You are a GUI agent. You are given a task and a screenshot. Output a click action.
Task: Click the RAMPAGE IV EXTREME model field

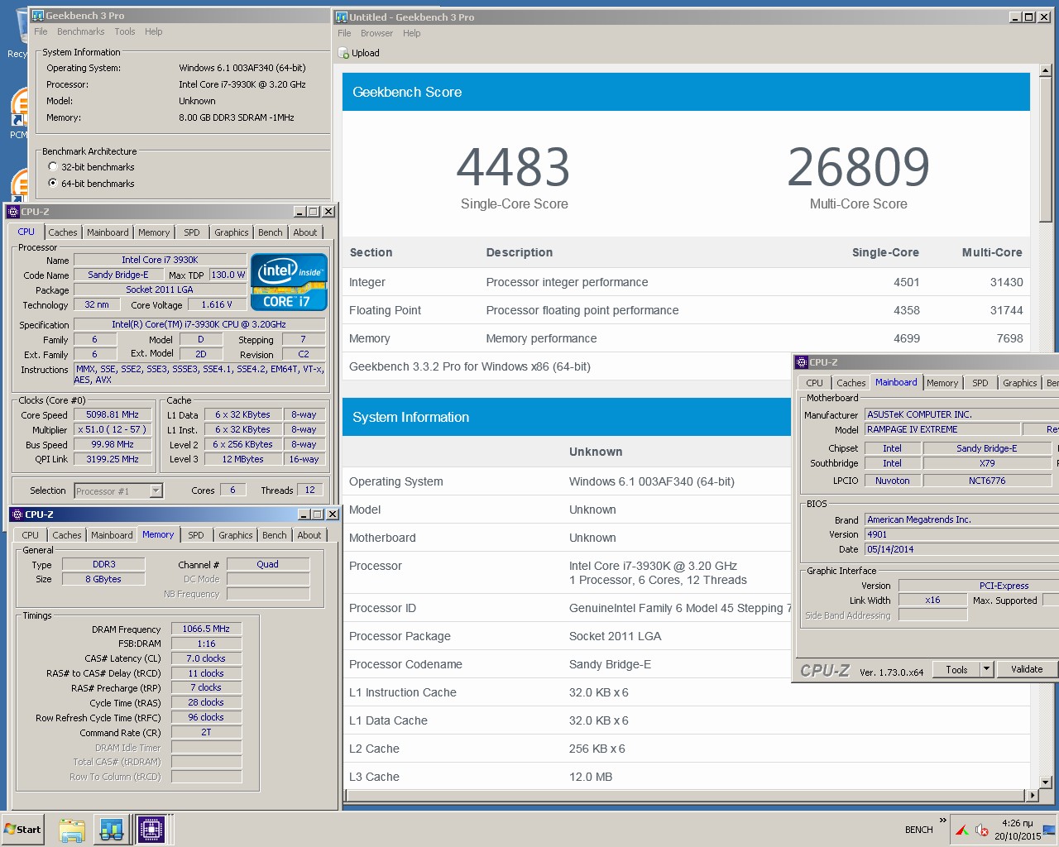point(941,429)
